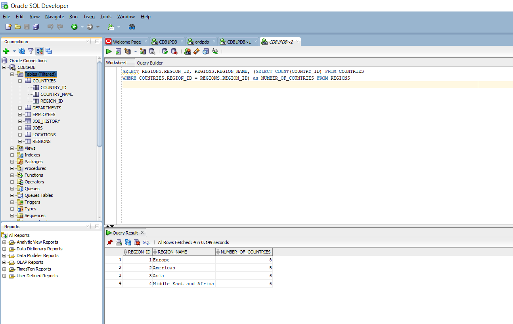This screenshot has height=324, width=513.
Task: Click the Autotrace icon
Action: pyautogui.click(x=143, y=51)
